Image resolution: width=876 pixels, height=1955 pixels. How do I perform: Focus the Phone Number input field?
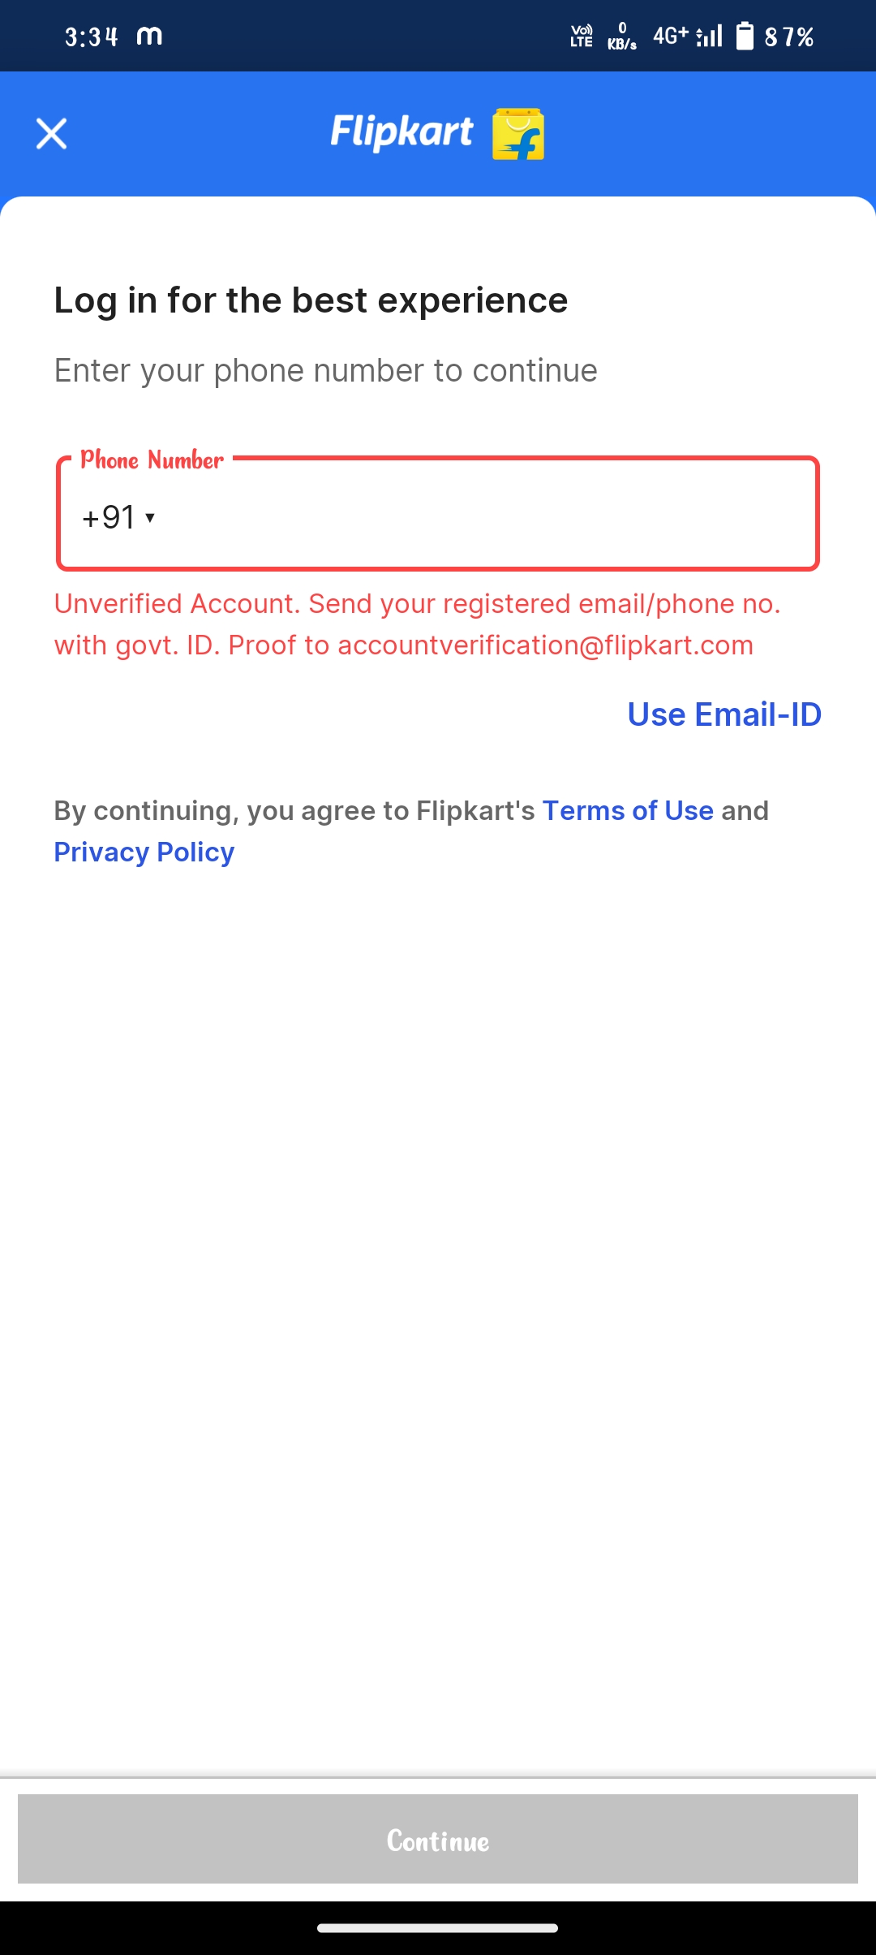coord(438,513)
